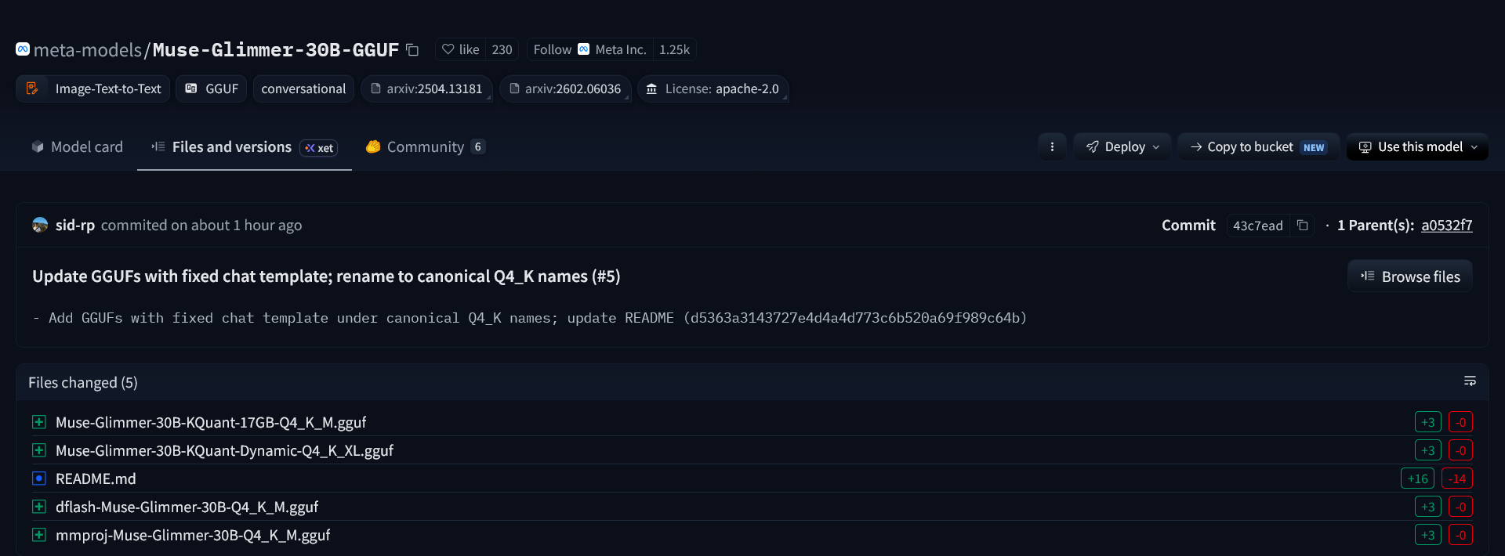
Task: Click NEW badge on Copy to bucket
Action: pos(1314,147)
